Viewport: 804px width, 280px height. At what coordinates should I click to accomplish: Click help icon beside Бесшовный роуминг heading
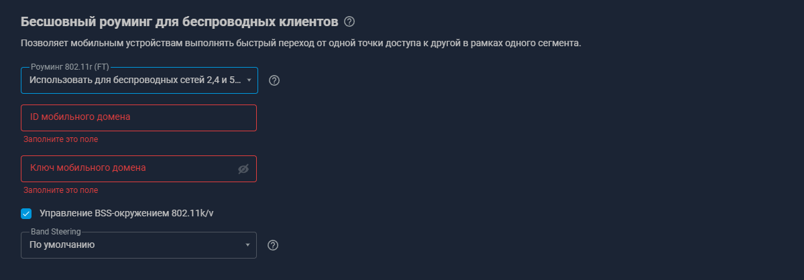coord(349,21)
